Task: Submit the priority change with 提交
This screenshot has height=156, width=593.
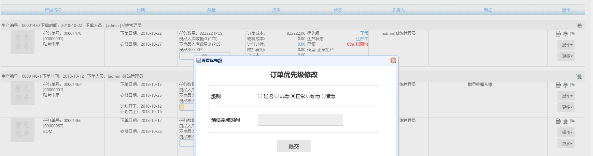Action: pyautogui.click(x=294, y=146)
